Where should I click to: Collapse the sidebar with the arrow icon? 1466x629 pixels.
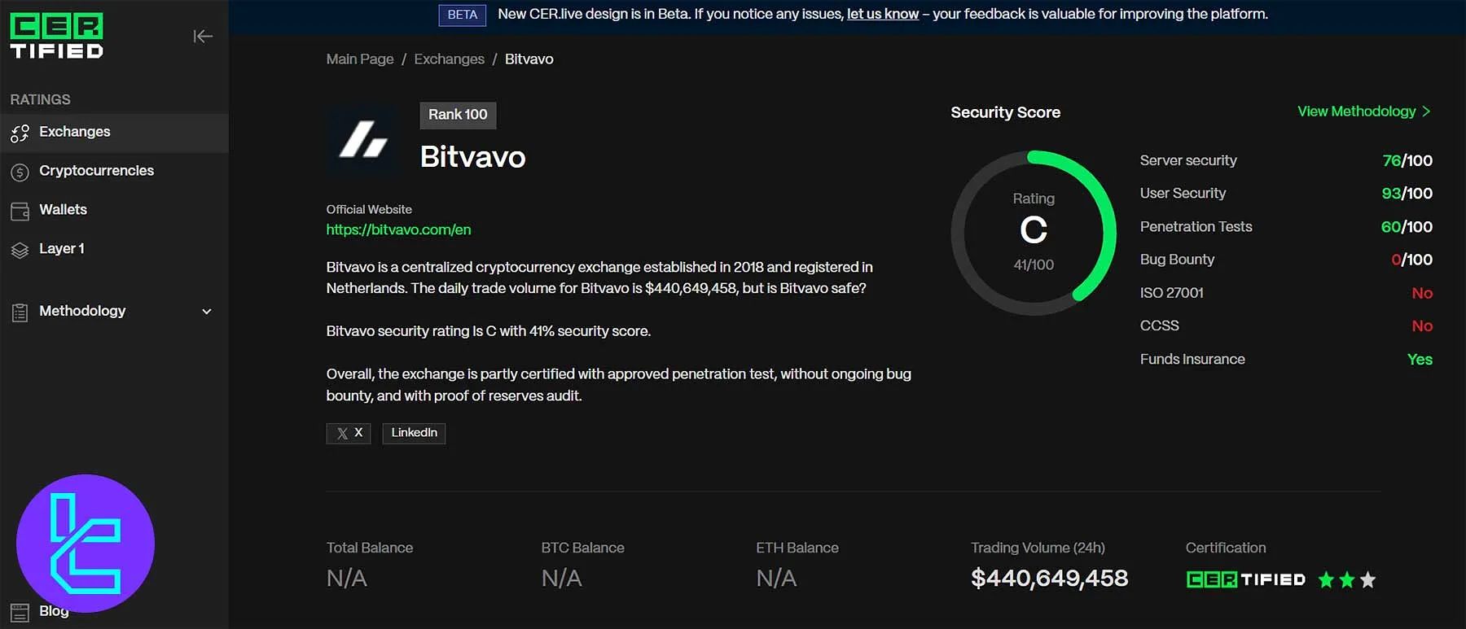point(203,37)
